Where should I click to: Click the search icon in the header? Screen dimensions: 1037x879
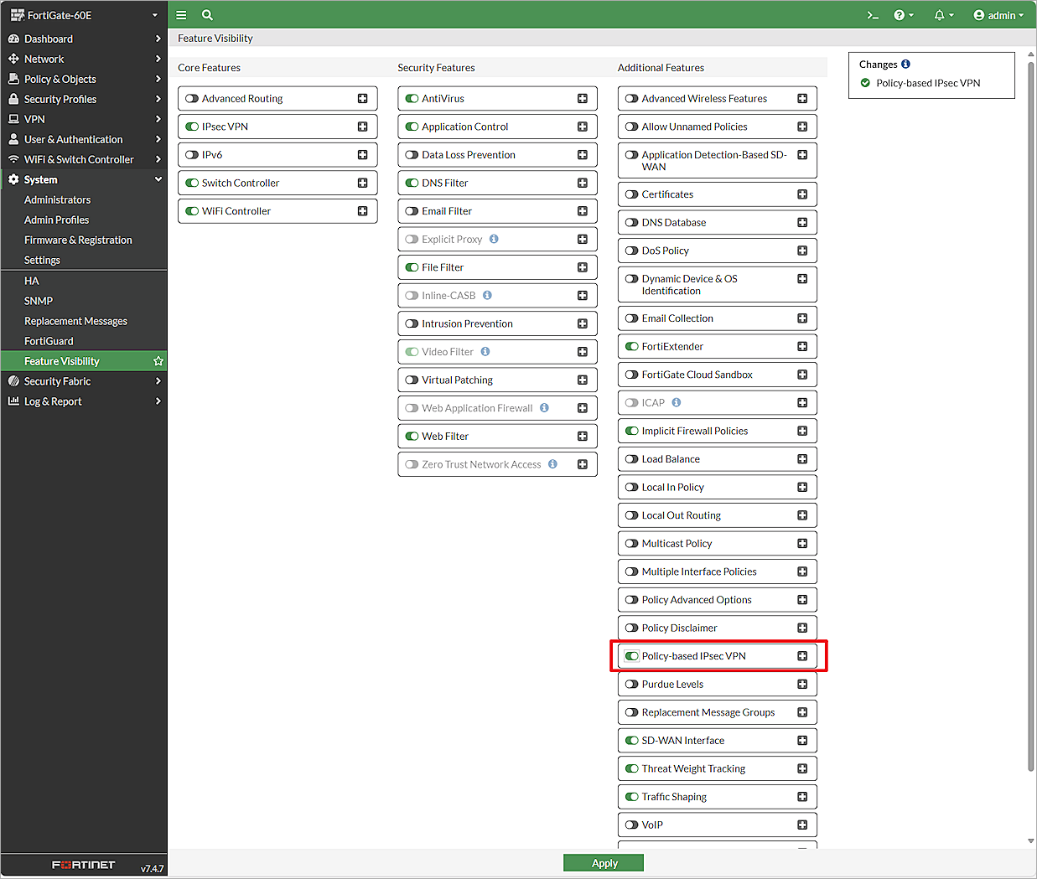click(x=207, y=15)
